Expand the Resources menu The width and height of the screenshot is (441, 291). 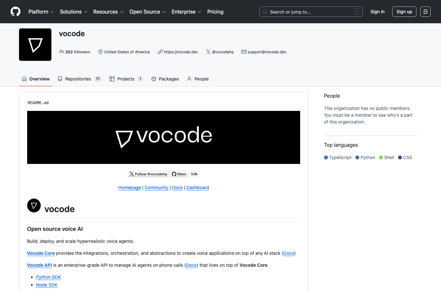[108, 12]
